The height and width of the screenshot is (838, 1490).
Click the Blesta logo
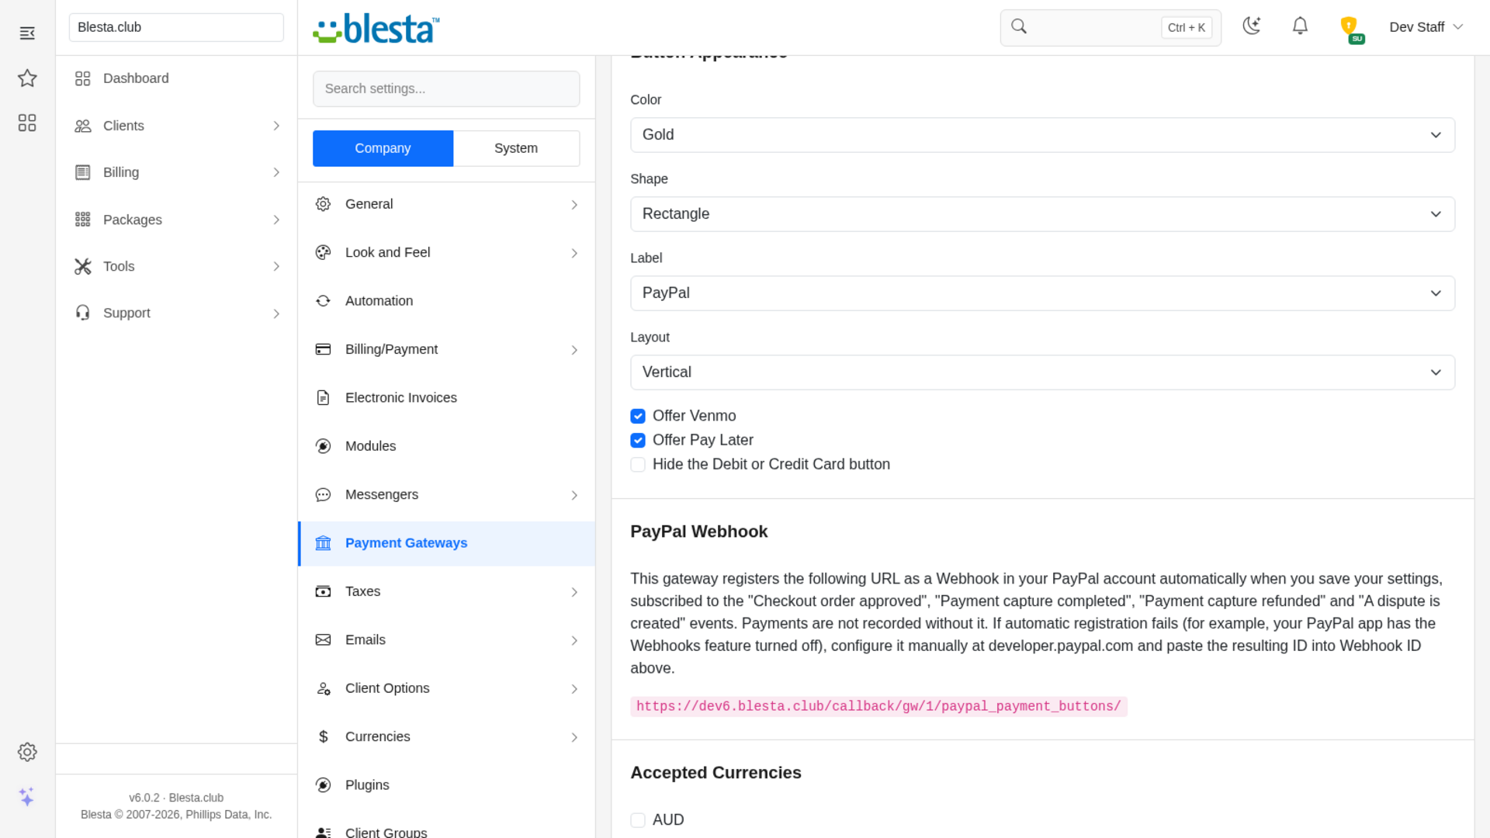376,28
